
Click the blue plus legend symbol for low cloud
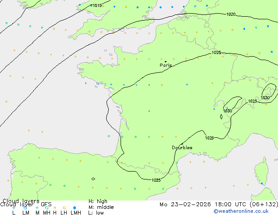click(x=14, y=208)
